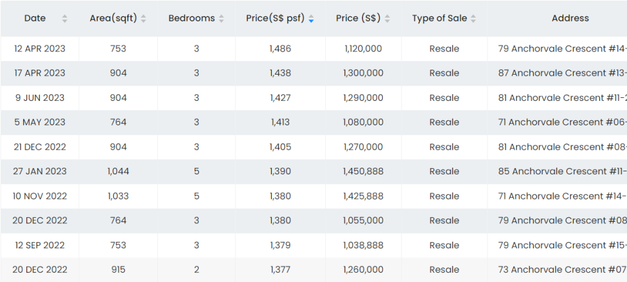This screenshot has width=627, height=282.
Task: Click the 1,486 price psf value
Action: tap(280, 48)
